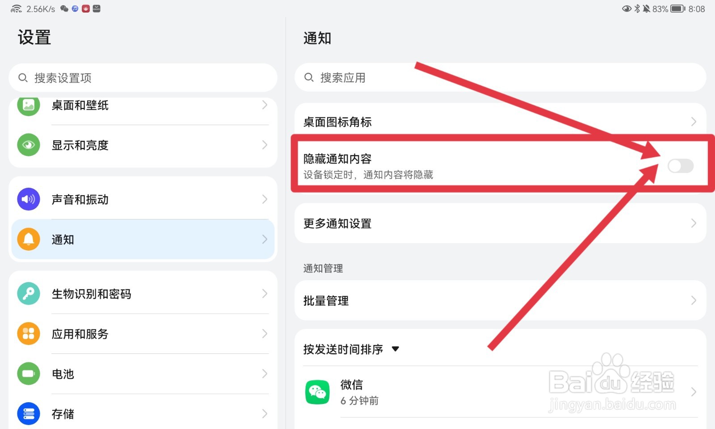Tap the orange Apps and Services grid icon
Image resolution: width=715 pixels, height=429 pixels.
click(x=29, y=334)
